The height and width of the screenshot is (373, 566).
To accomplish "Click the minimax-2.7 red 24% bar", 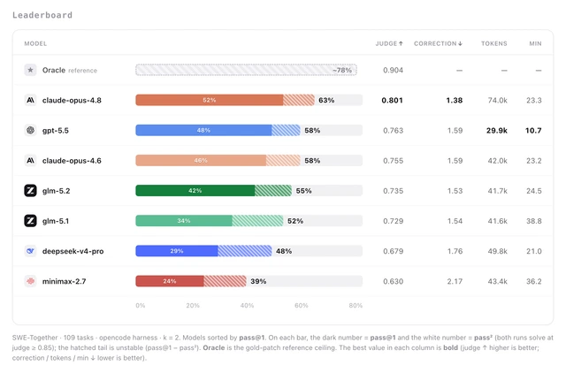I will point(170,281).
